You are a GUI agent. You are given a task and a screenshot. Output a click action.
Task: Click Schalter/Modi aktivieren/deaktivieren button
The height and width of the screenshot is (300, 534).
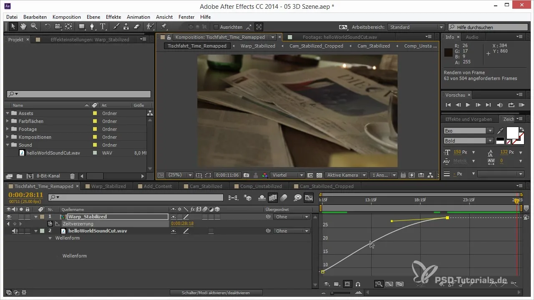click(x=216, y=293)
